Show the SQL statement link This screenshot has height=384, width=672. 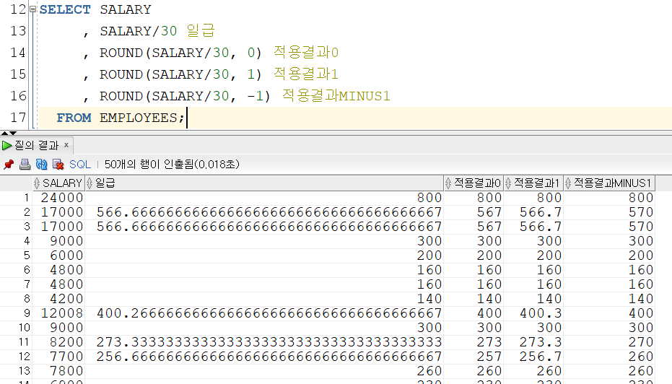(x=80, y=164)
